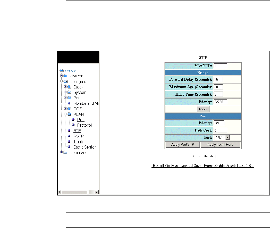
Task: Focus the Path Cost input field
Action: click(x=220, y=130)
